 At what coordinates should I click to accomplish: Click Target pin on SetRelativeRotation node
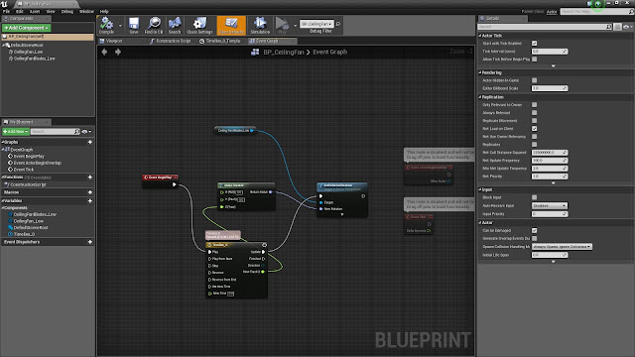(321, 202)
